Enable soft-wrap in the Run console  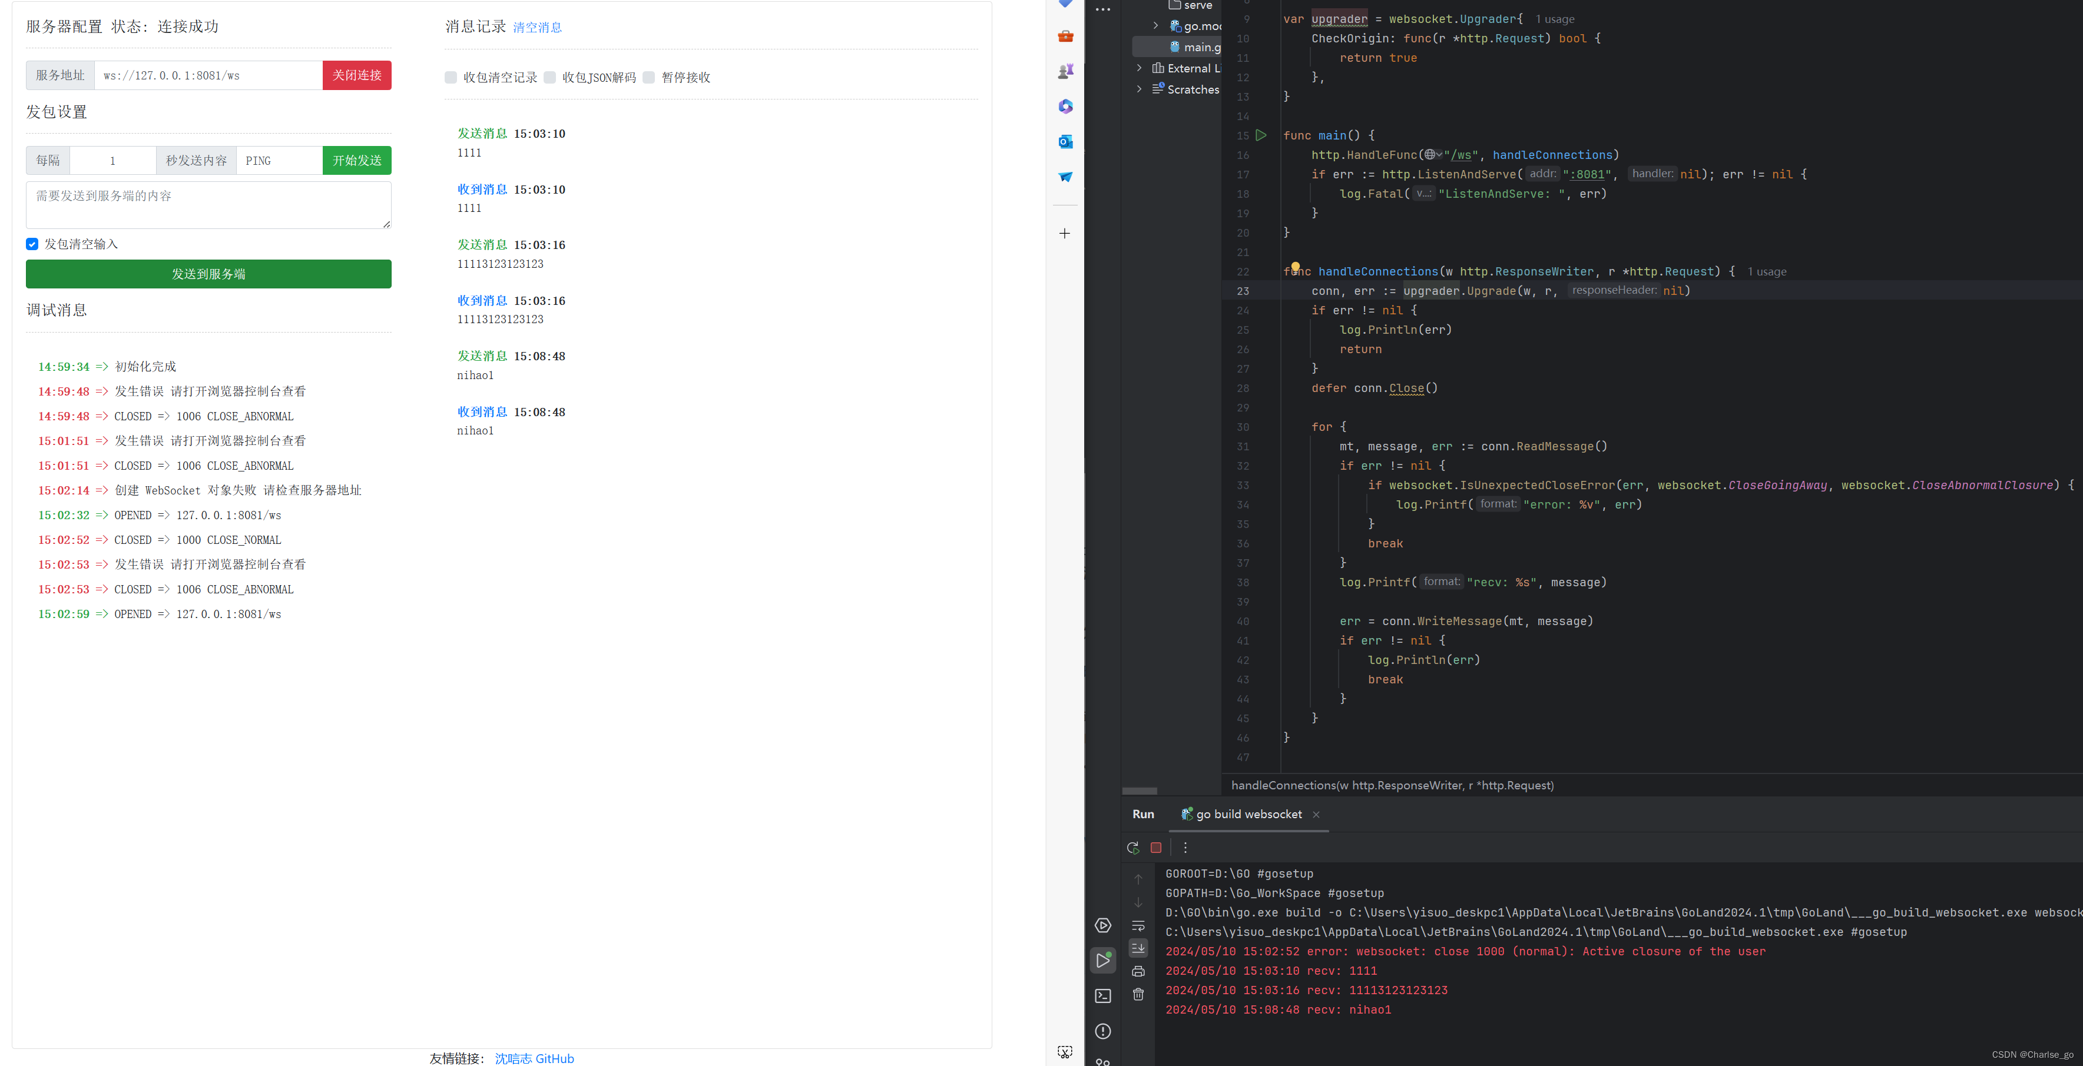[1138, 925]
